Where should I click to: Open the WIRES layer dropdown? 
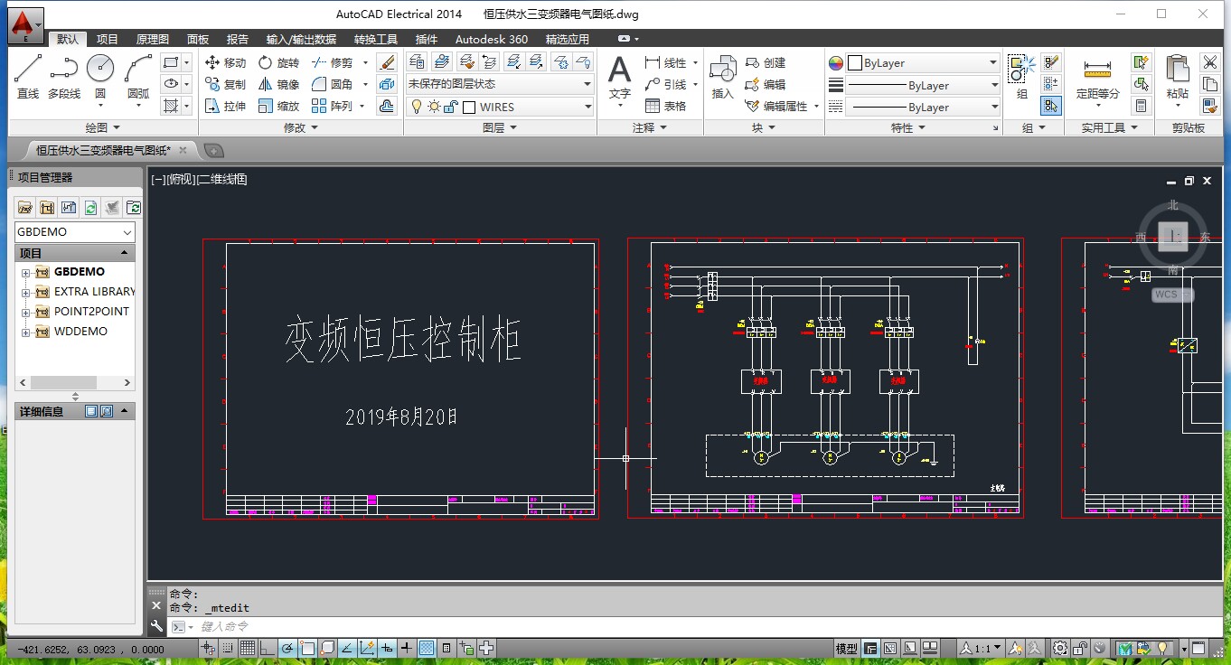click(500, 107)
